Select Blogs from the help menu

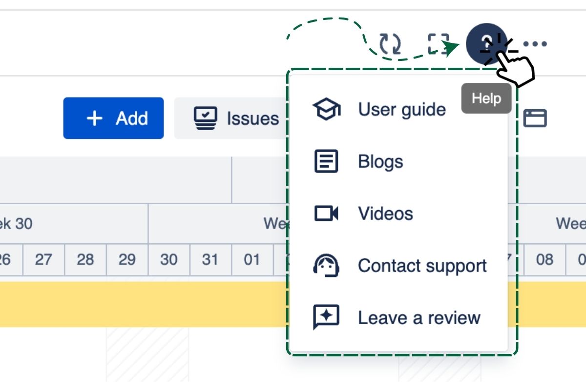(x=380, y=162)
